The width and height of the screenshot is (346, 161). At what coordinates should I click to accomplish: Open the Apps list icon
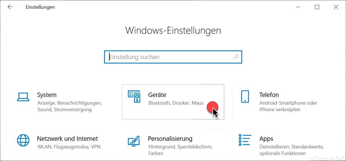tap(245, 141)
